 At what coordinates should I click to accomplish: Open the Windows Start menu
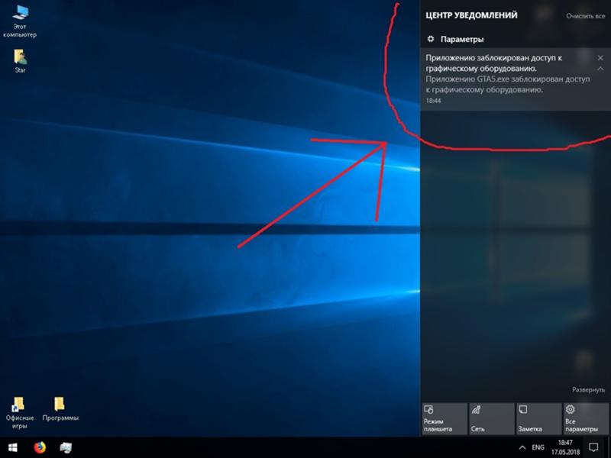[x=12, y=447]
